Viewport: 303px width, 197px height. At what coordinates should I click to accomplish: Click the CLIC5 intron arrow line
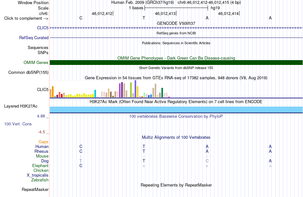(x=176, y=28)
